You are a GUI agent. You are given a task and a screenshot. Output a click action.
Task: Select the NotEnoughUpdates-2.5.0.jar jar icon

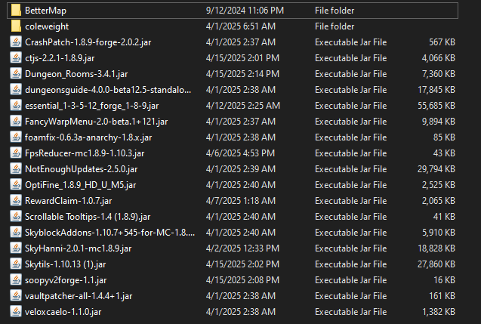[x=16, y=169]
